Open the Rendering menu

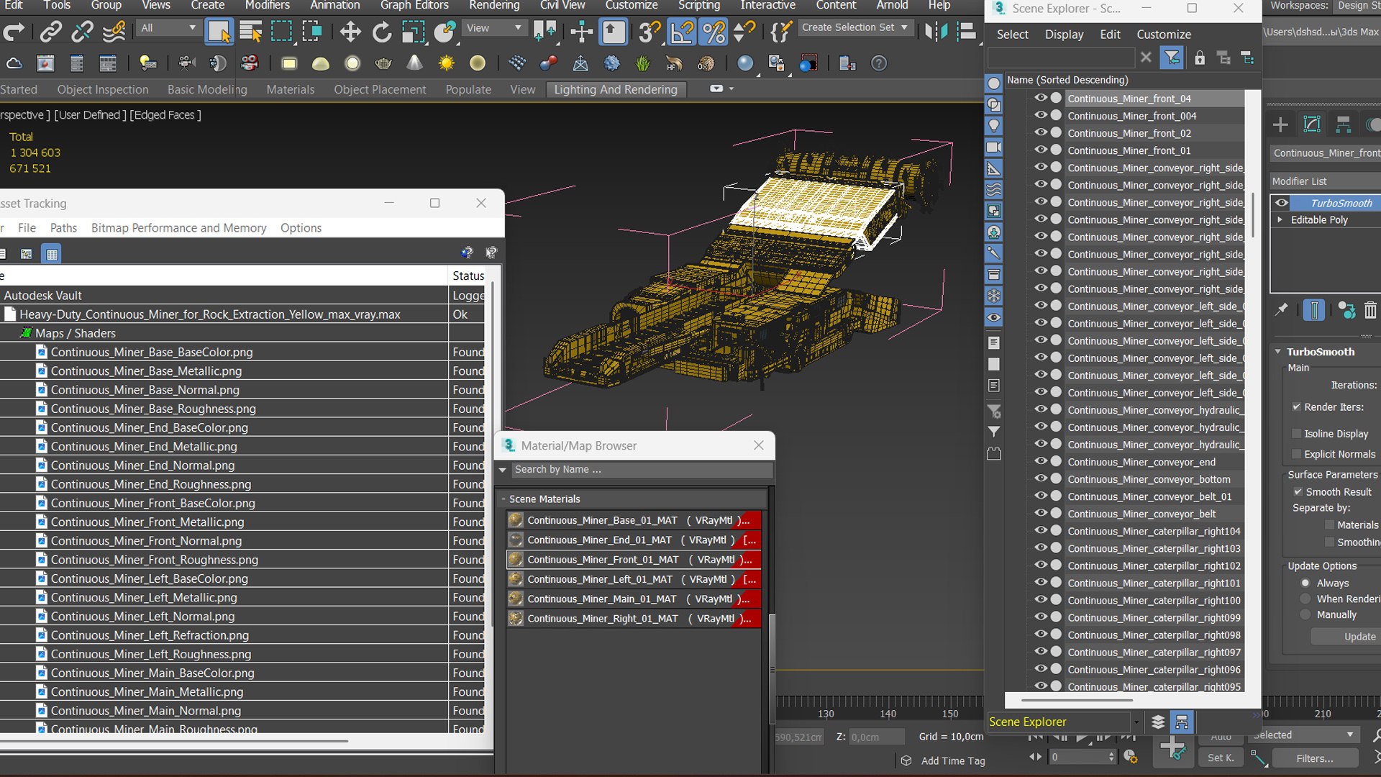pos(494,5)
